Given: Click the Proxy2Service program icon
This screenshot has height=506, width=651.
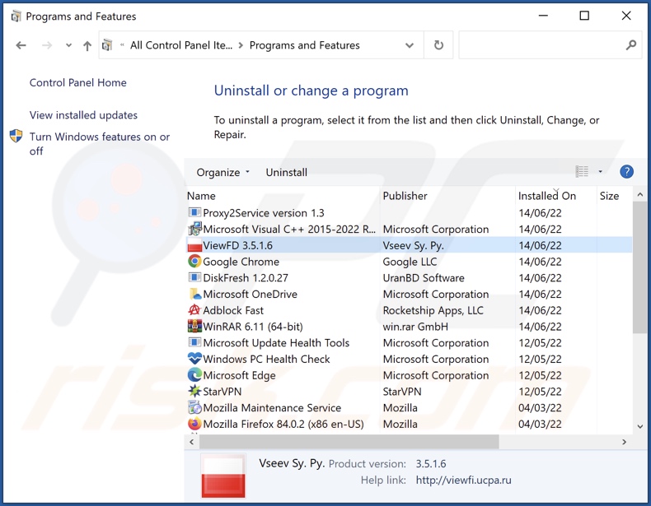Looking at the screenshot, I should point(194,212).
